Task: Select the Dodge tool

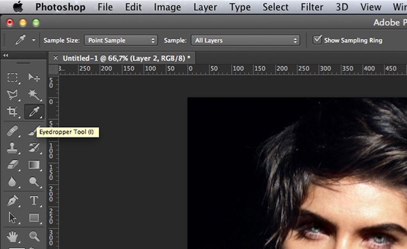Action: pyautogui.click(x=34, y=182)
